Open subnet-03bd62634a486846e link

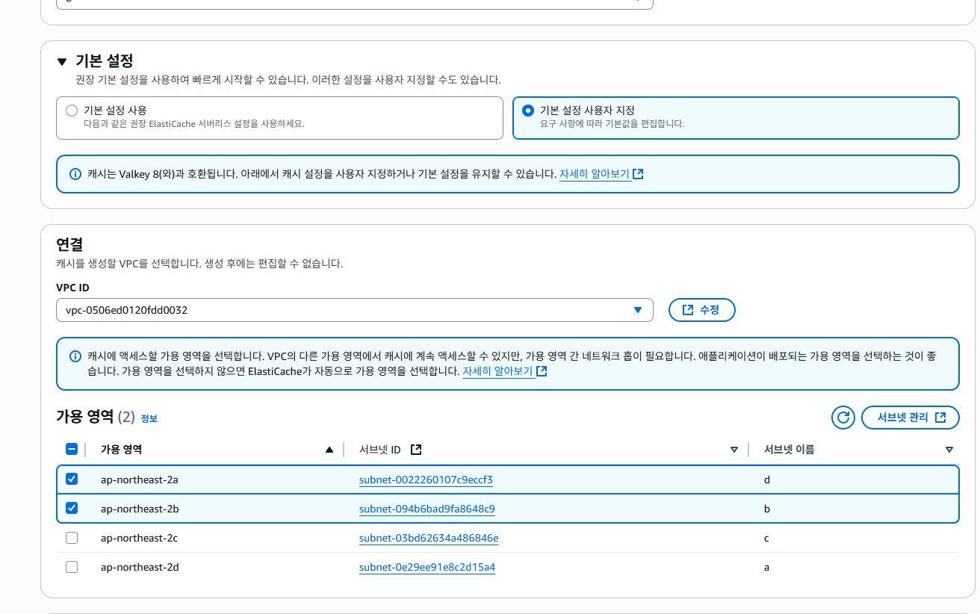[x=429, y=538]
